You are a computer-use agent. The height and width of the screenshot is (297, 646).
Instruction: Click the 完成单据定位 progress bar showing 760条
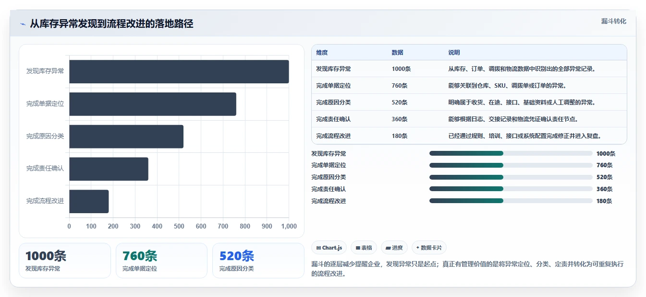click(x=511, y=165)
